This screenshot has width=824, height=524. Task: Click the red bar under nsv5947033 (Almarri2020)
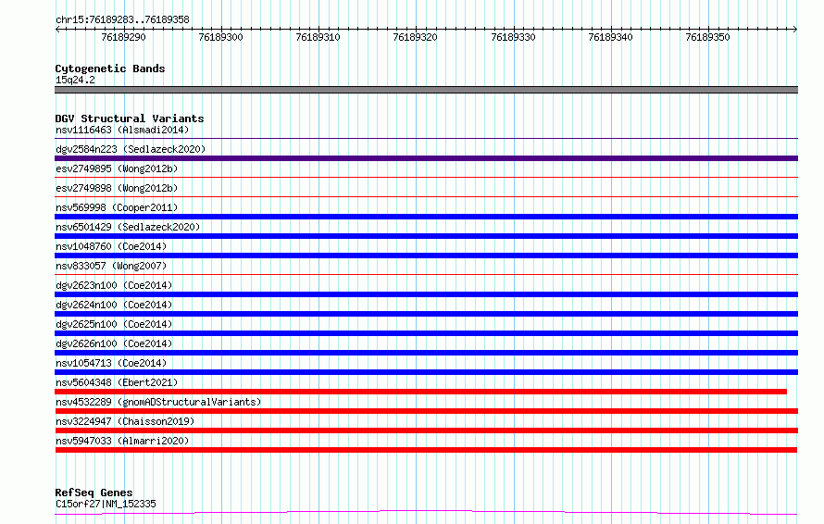[426, 450]
